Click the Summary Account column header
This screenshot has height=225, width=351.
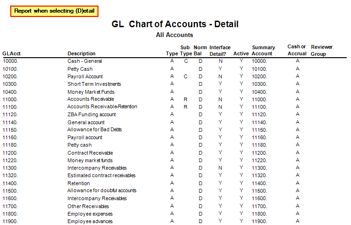[x=263, y=51]
